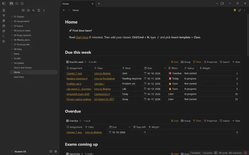Click the red sync status icon
Viewport: 249px width, 155px height.
click(x=246, y=153)
